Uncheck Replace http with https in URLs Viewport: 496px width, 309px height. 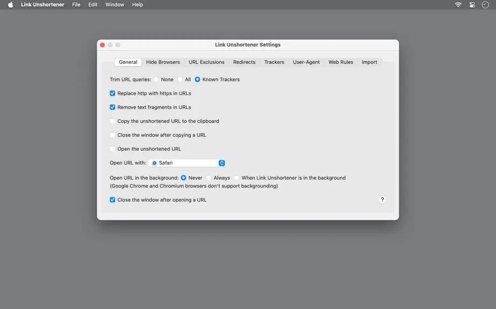(112, 93)
